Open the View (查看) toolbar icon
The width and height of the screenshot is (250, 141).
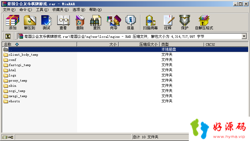(x=63, y=22)
